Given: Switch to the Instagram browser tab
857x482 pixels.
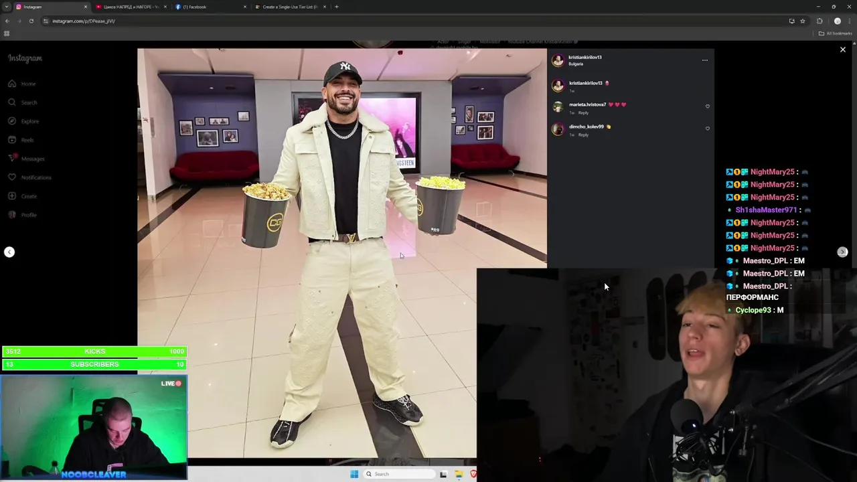Looking at the screenshot, I should coord(51,7).
